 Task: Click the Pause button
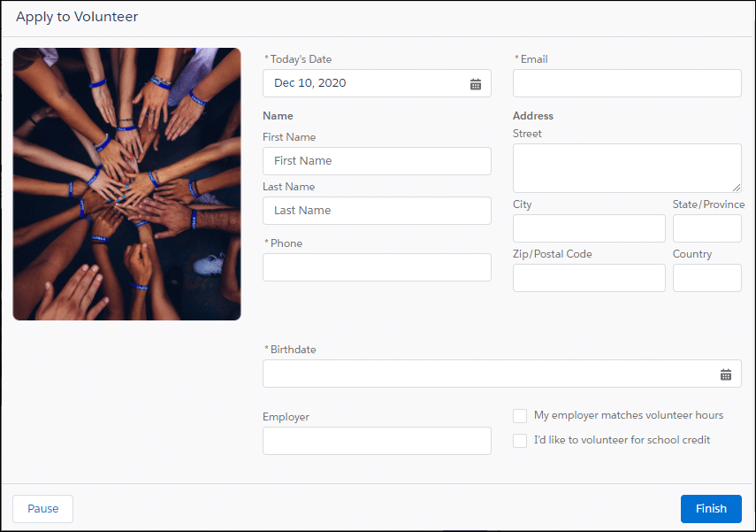(x=43, y=508)
